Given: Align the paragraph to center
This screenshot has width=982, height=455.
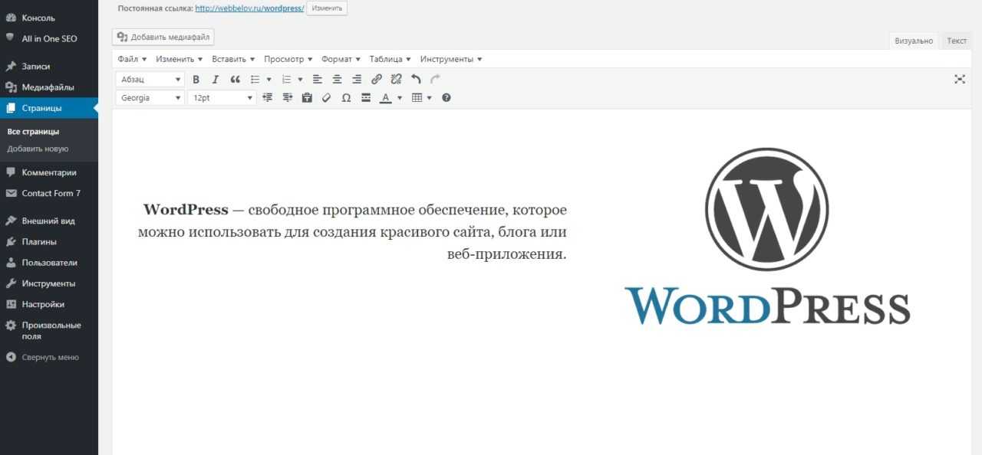Looking at the screenshot, I should pyautogui.click(x=337, y=79).
